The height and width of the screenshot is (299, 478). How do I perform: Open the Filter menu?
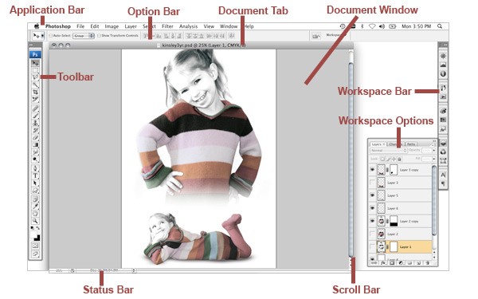click(x=167, y=26)
